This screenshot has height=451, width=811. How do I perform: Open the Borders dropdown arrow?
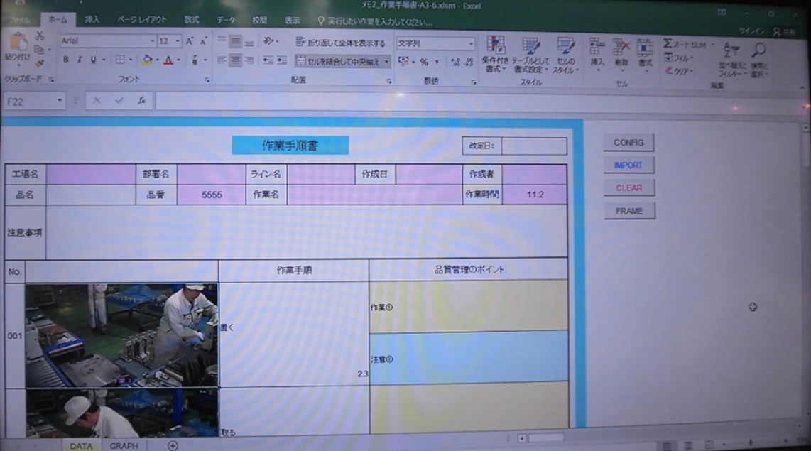[x=131, y=60]
